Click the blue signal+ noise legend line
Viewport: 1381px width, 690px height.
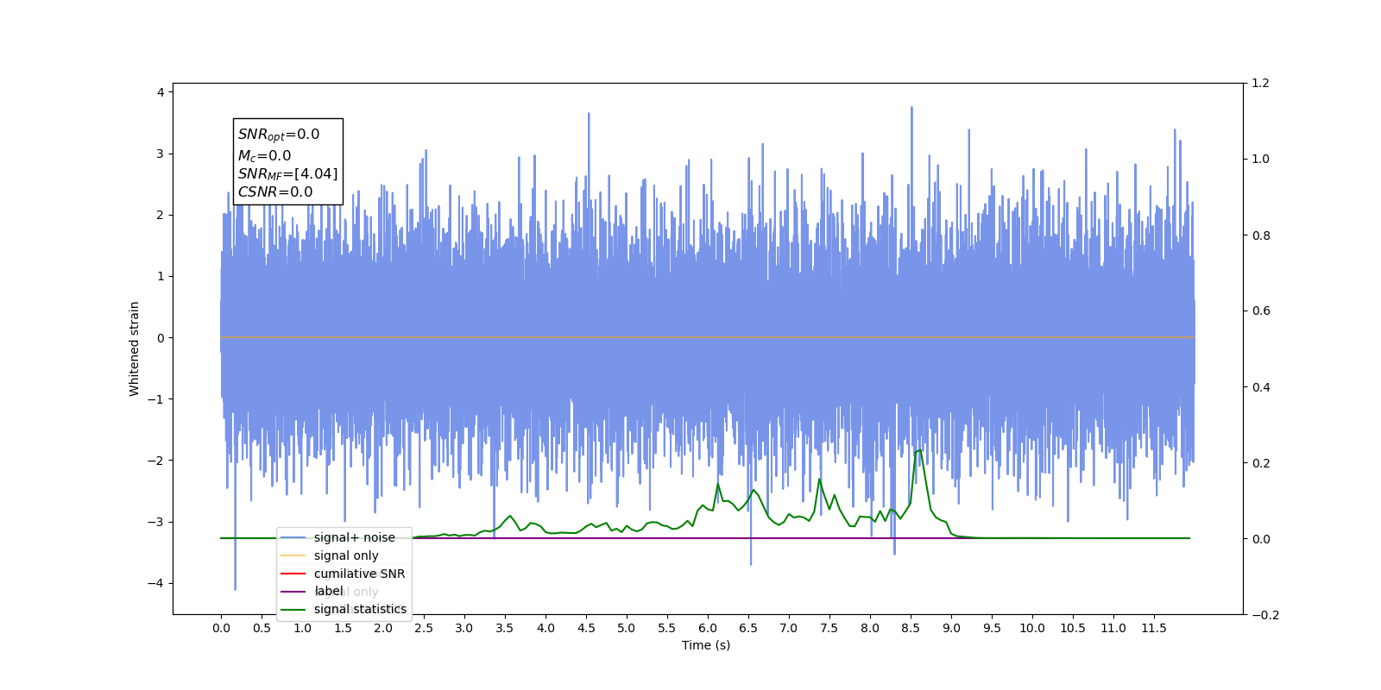pos(293,537)
